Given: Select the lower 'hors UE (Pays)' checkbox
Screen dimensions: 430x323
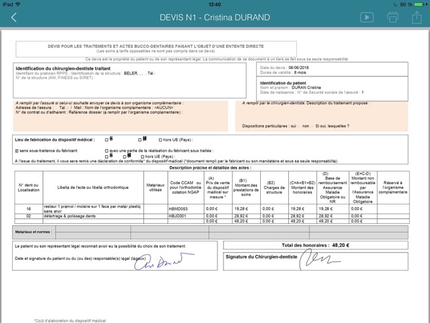Looking at the screenshot, I should [x=142, y=157].
